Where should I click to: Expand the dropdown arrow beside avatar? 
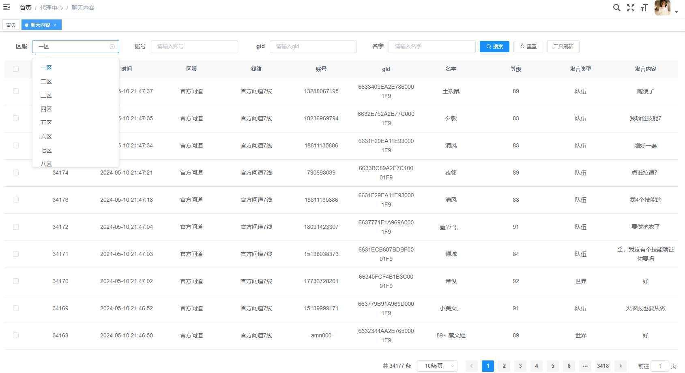tap(676, 12)
